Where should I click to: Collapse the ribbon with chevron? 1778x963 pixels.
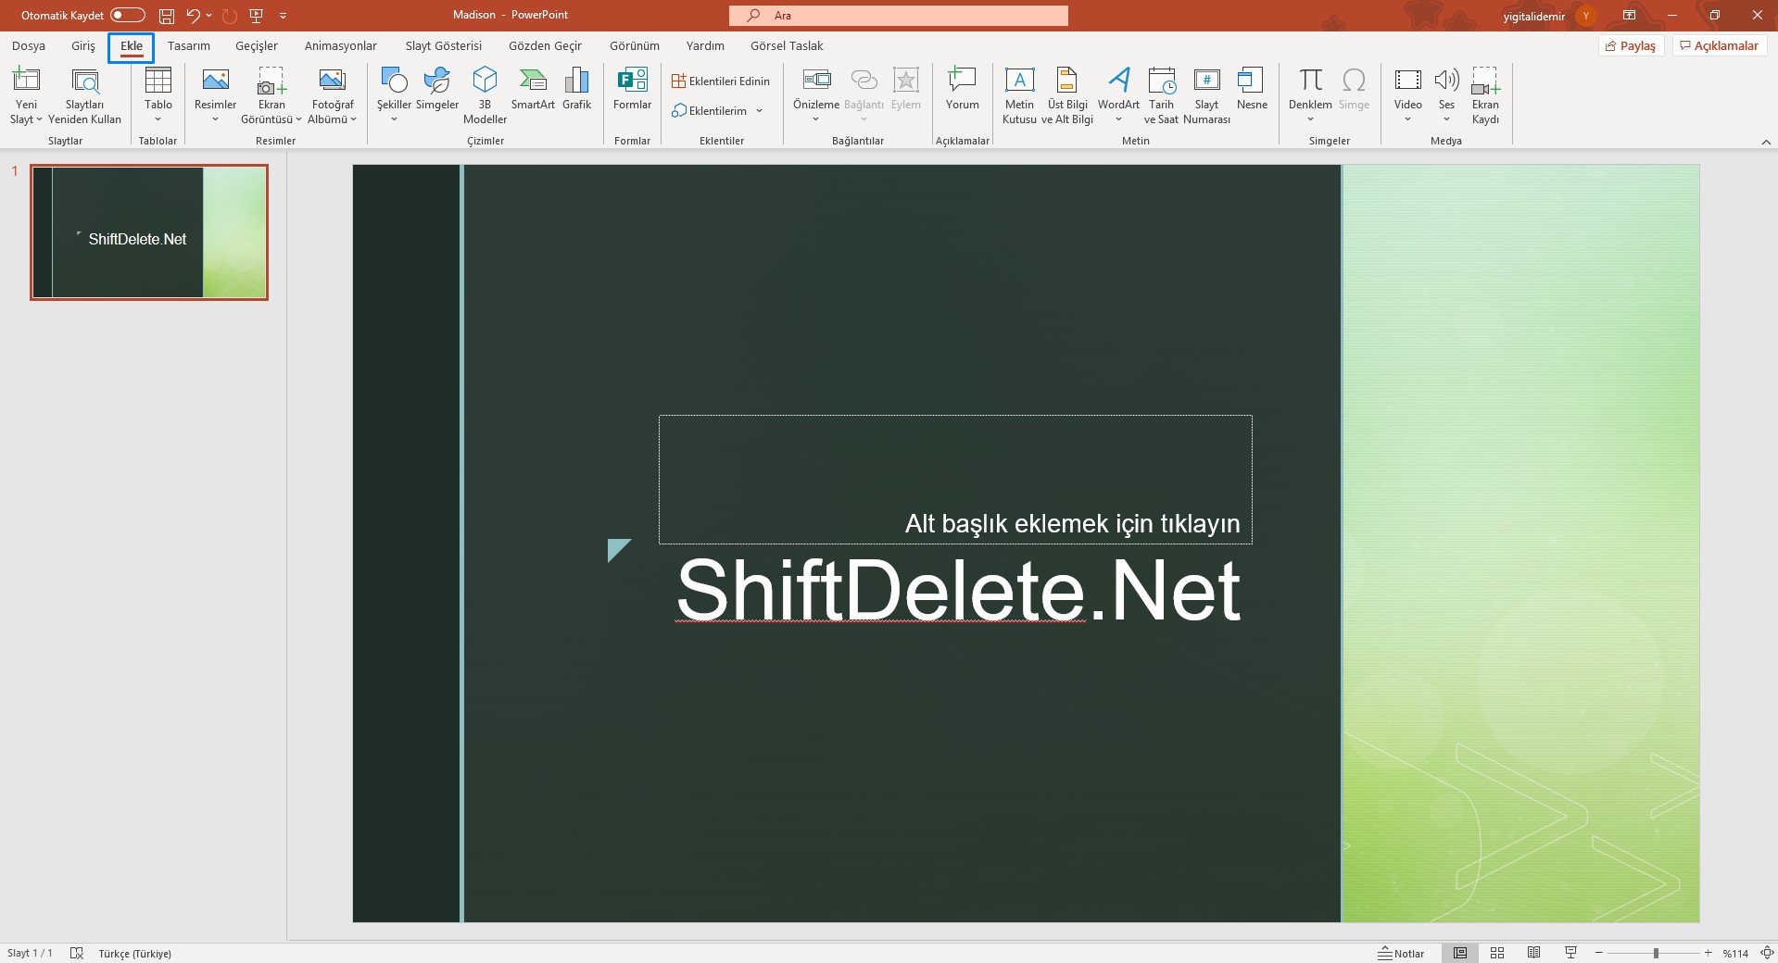(x=1765, y=142)
